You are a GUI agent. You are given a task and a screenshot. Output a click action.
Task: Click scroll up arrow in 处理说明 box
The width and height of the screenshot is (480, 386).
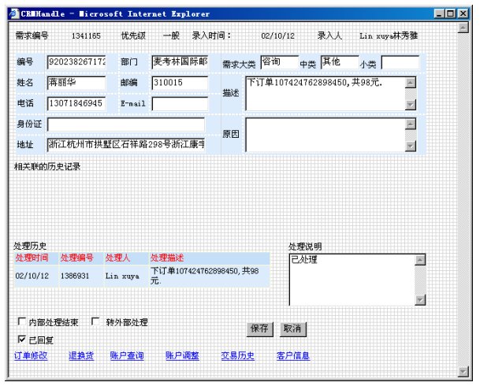point(420,260)
